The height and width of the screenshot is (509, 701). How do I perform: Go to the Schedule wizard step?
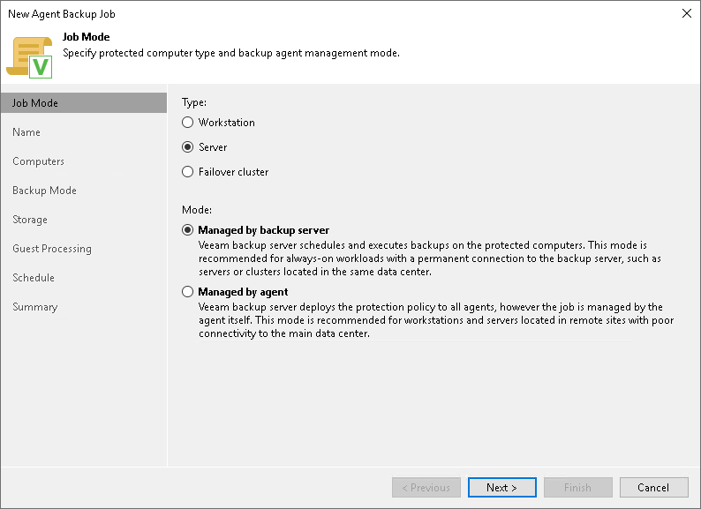(x=34, y=278)
